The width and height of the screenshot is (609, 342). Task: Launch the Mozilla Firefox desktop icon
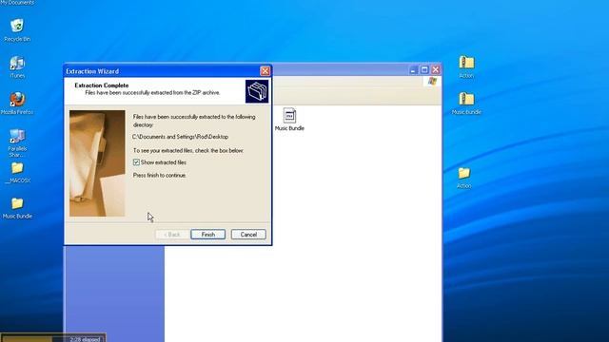pyautogui.click(x=17, y=104)
